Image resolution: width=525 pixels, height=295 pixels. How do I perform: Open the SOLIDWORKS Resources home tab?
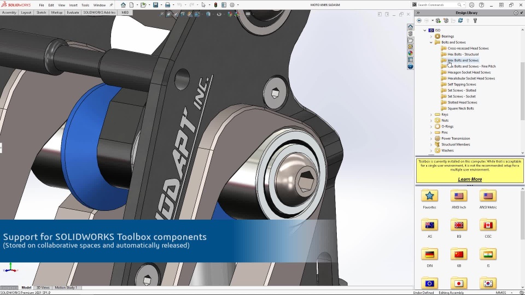[x=410, y=27]
